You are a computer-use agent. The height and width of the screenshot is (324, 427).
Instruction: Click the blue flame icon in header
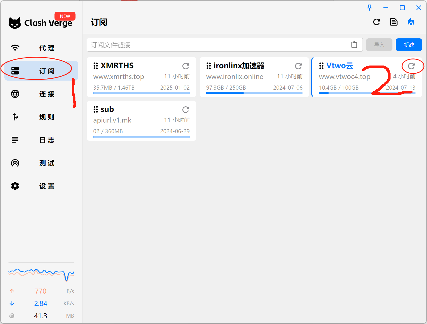point(411,22)
